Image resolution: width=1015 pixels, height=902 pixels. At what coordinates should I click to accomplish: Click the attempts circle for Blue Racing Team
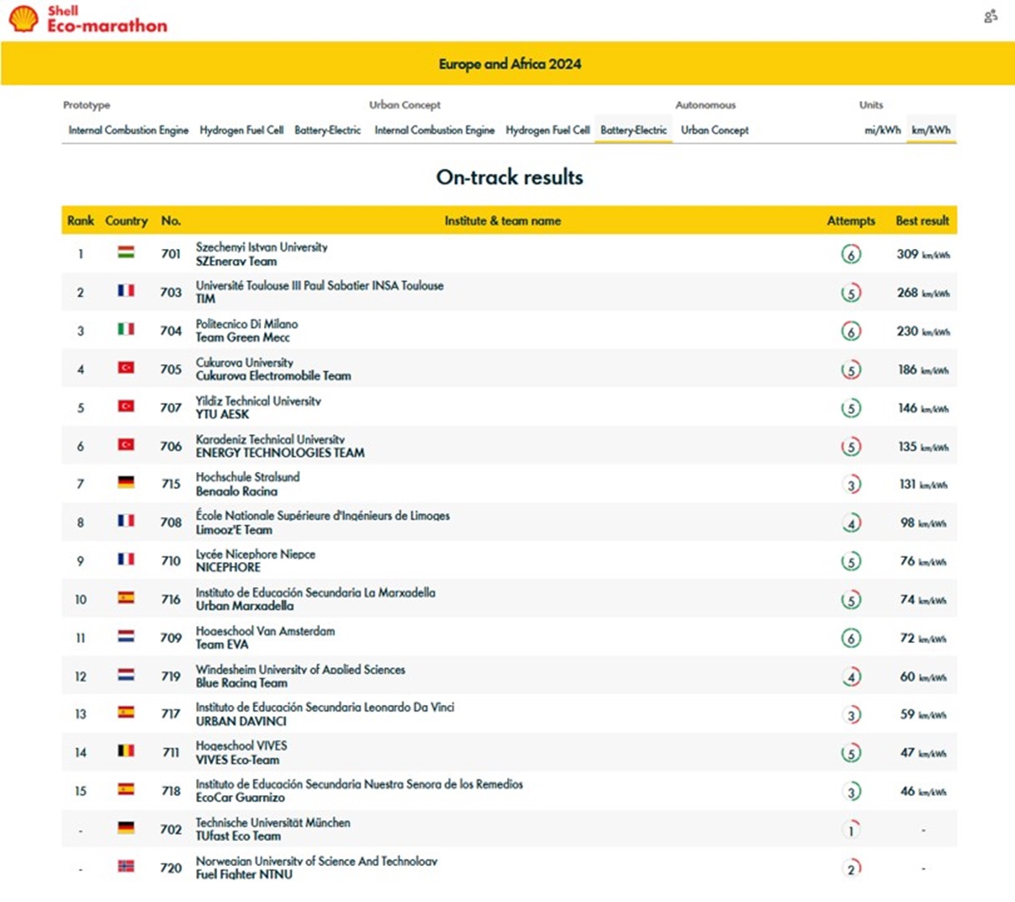click(x=850, y=676)
